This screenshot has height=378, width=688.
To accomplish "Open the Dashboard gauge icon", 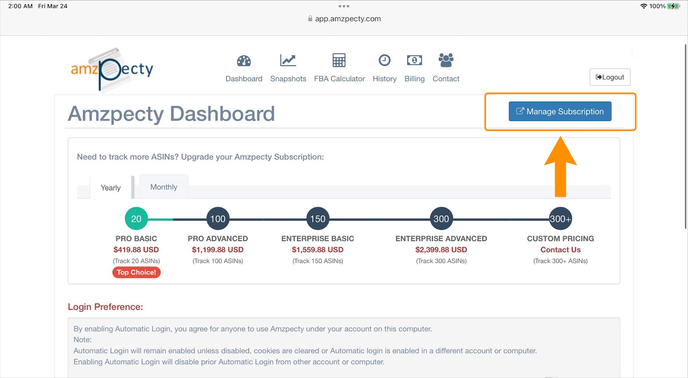I will [244, 61].
